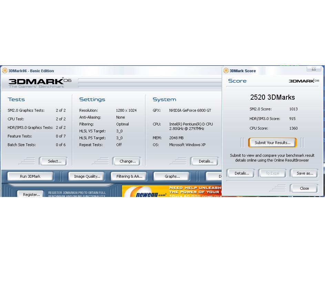
Task: Close the 3DMark Score window
Action: [x=314, y=69]
